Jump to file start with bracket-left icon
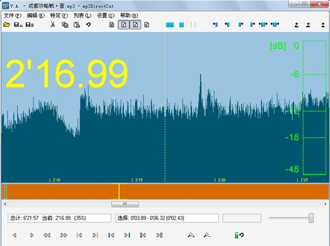The image size is (330, 246). 143,235
